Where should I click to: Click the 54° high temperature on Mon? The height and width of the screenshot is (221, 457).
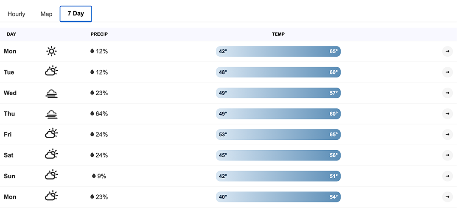pos(334,197)
